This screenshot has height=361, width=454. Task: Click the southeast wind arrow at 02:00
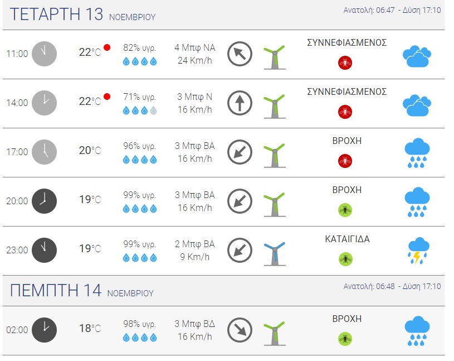pyautogui.click(x=240, y=330)
